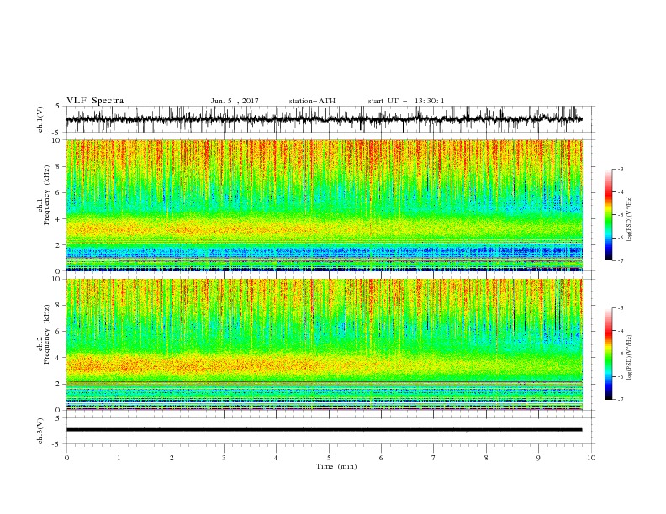Click the ch.3 flat black voltage trace

coord(324,430)
